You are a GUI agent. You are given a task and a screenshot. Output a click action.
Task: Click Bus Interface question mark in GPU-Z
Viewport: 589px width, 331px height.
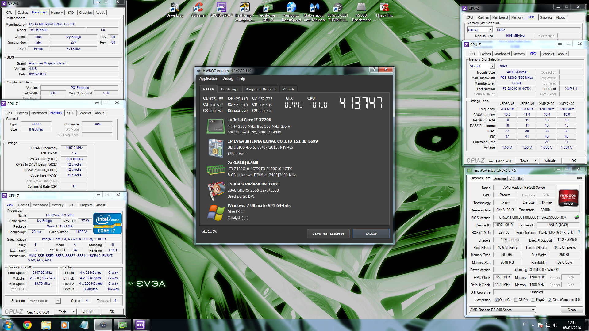tap(579, 232)
